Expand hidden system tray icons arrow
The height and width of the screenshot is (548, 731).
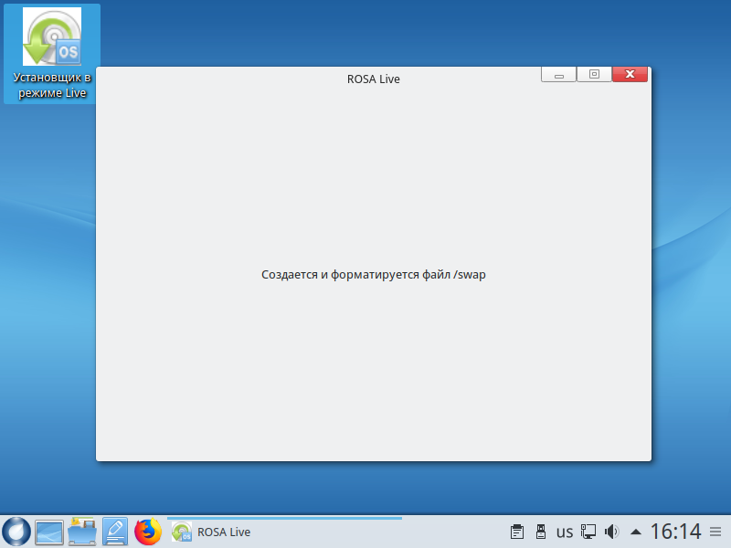click(636, 532)
